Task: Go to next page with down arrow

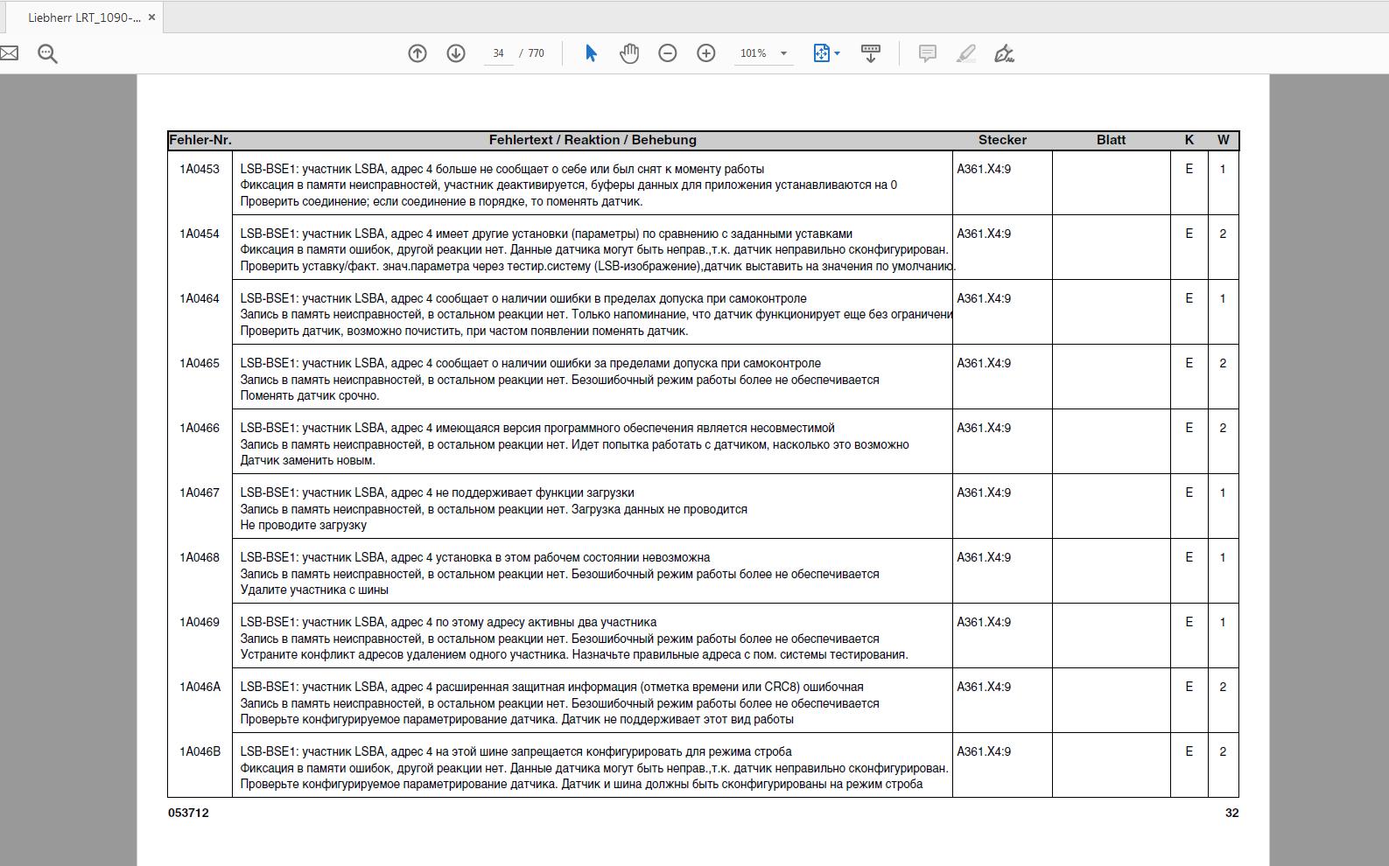Action: click(456, 53)
